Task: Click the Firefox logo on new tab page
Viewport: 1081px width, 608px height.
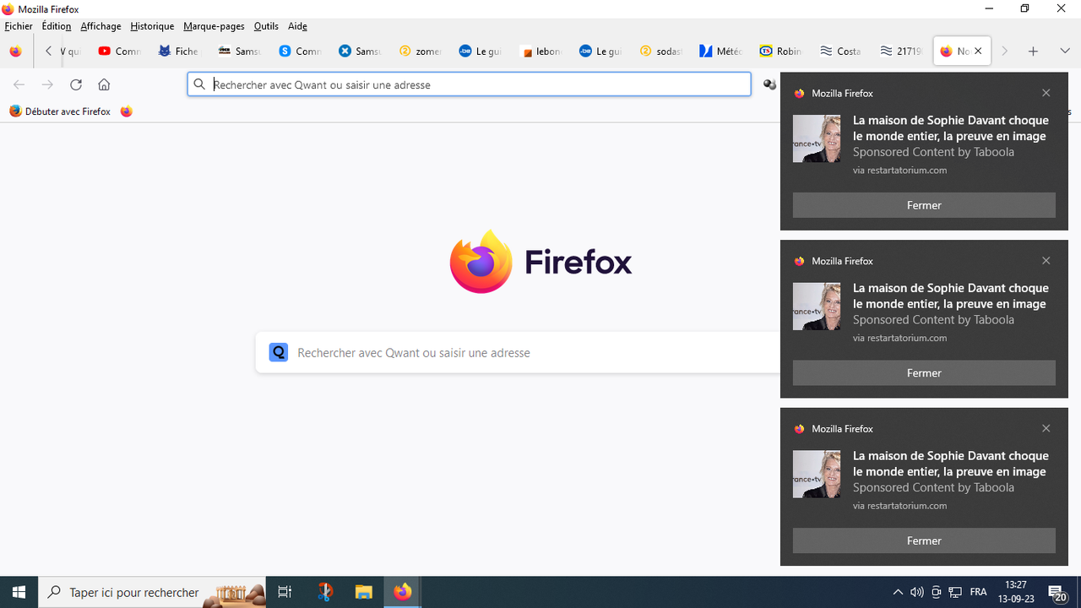Action: (x=540, y=262)
